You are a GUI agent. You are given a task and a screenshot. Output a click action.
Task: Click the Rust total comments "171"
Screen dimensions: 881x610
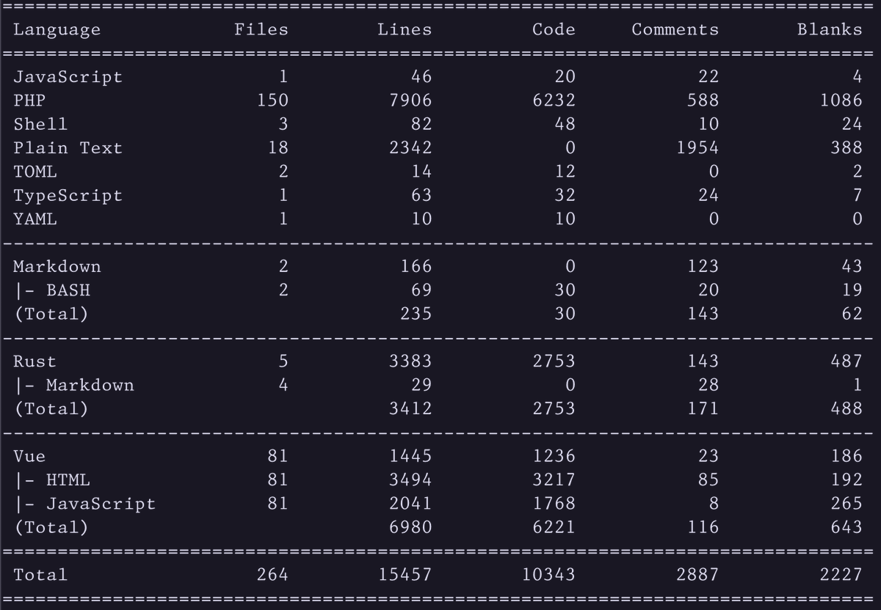pos(703,408)
